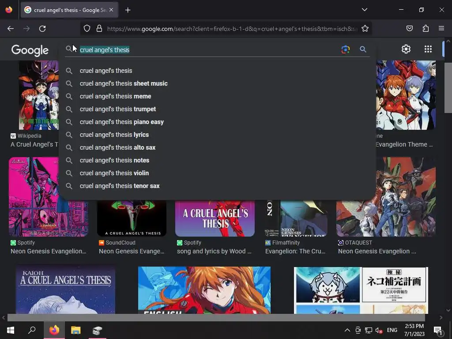Image resolution: width=452 pixels, height=339 pixels.
Task: Open File Explorer from the taskbar
Action: click(76, 330)
